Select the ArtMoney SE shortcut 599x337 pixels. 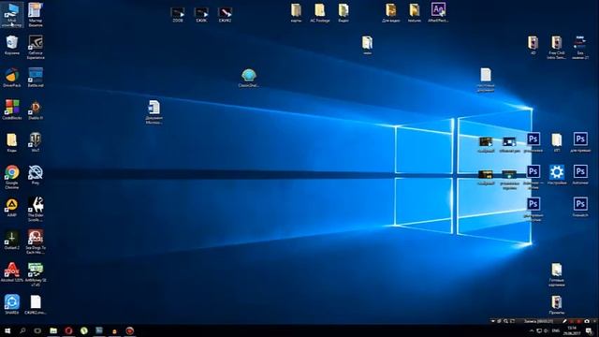36,274
